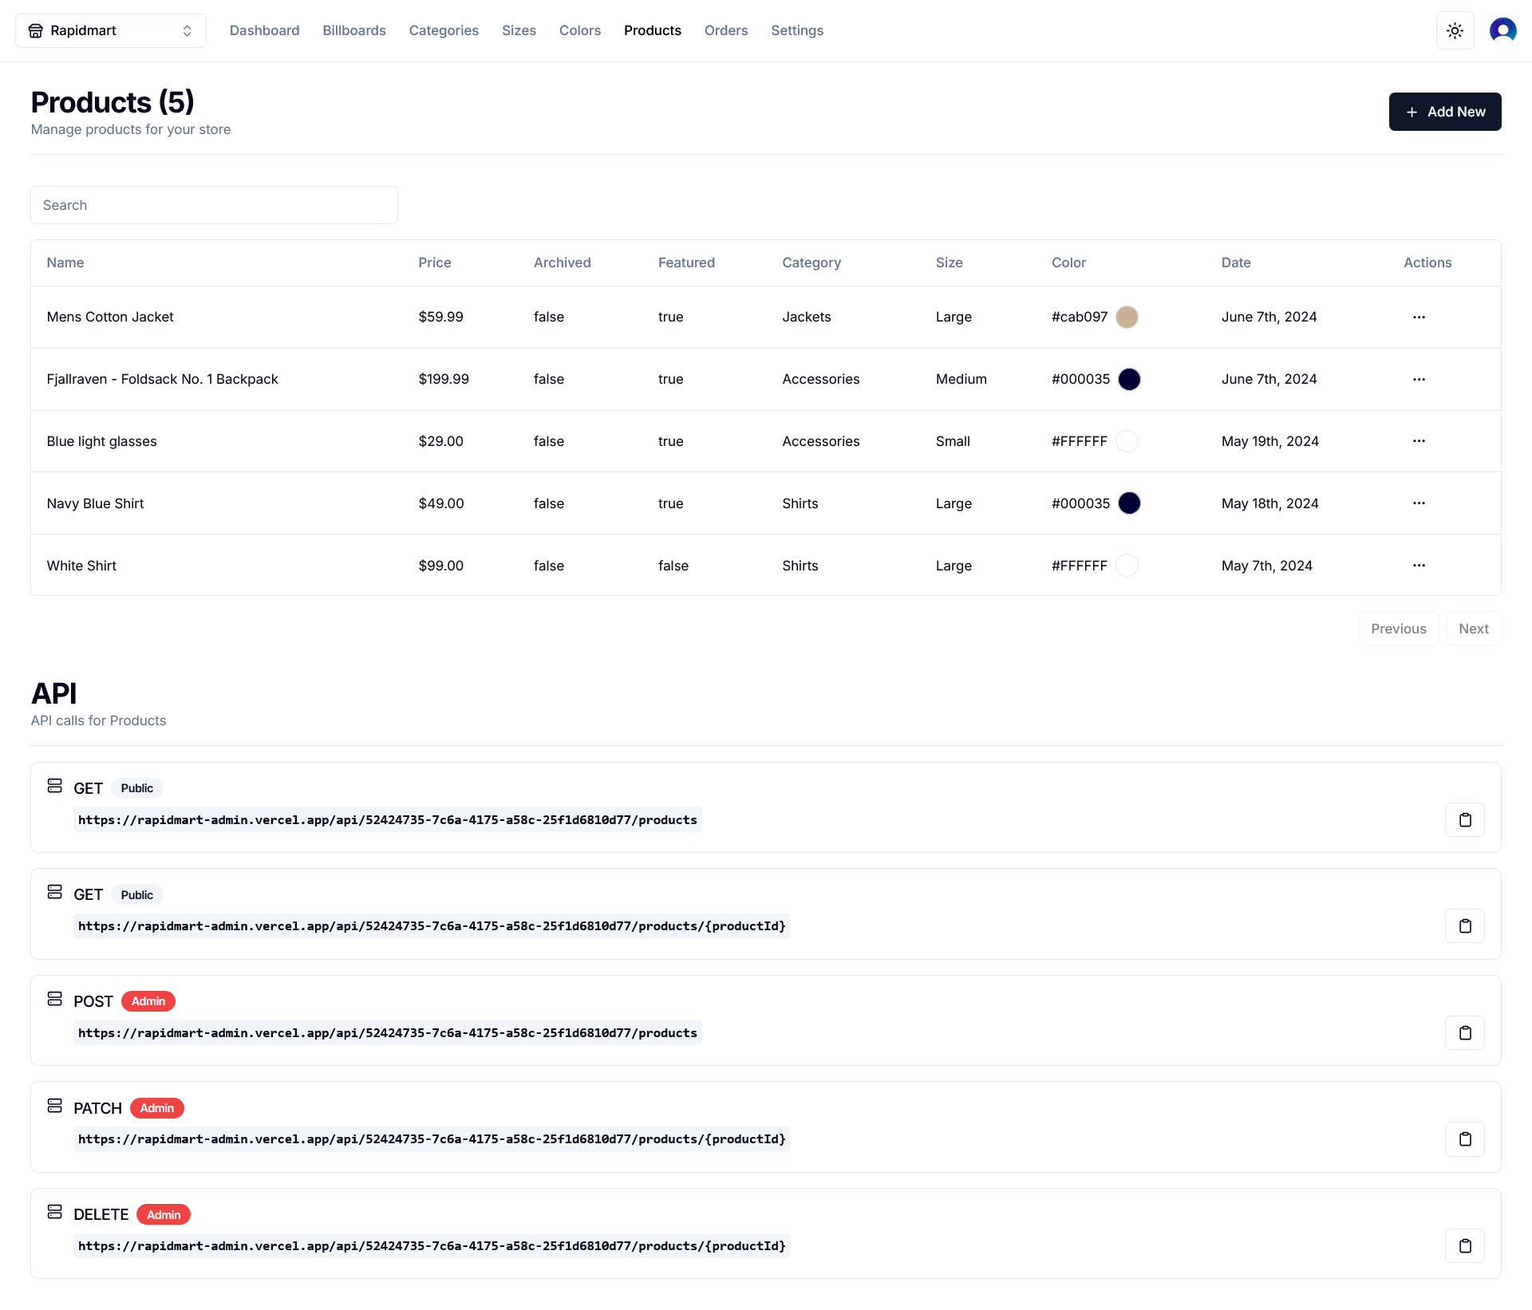
Task: Switch to the Billboards section
Action: [x=353, y=30]
